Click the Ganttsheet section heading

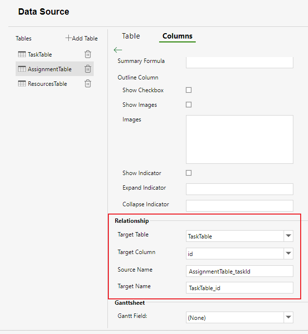pos(130,303)
